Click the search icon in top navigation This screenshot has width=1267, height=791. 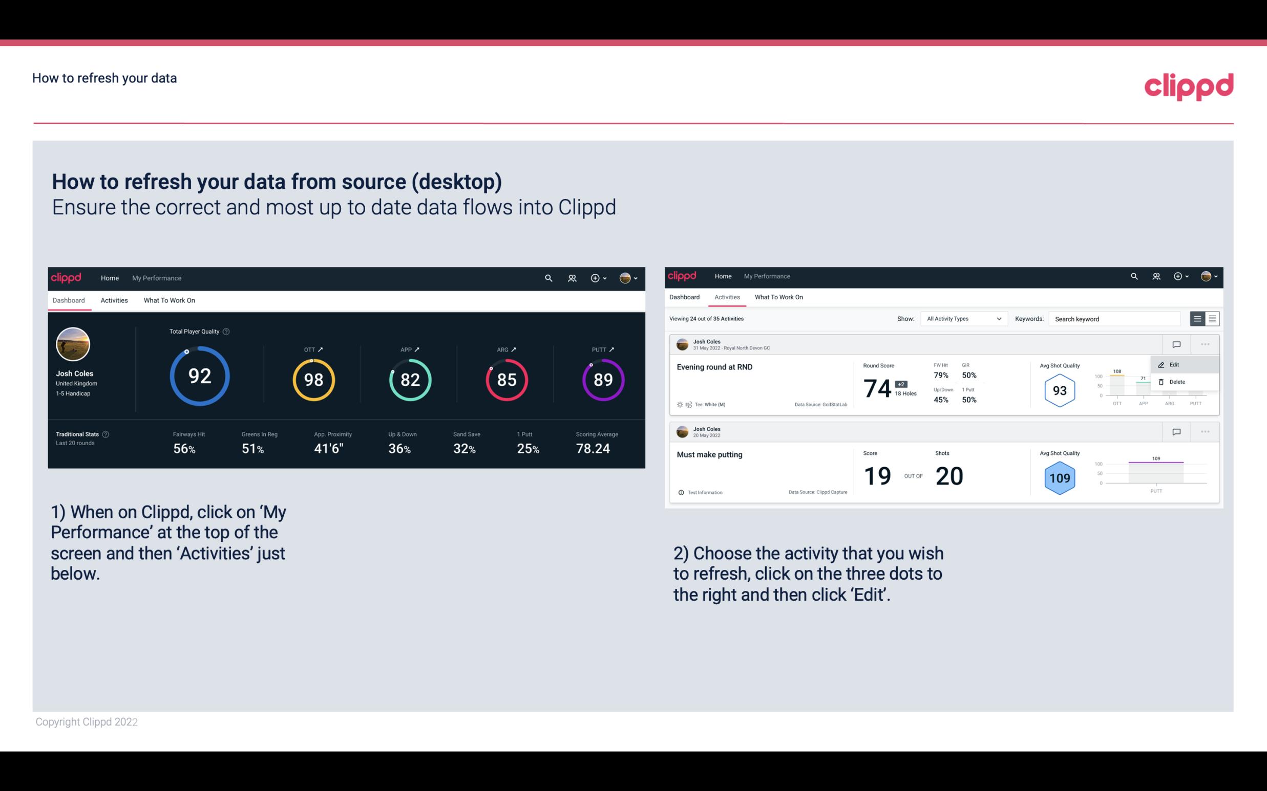click(548, 278)
